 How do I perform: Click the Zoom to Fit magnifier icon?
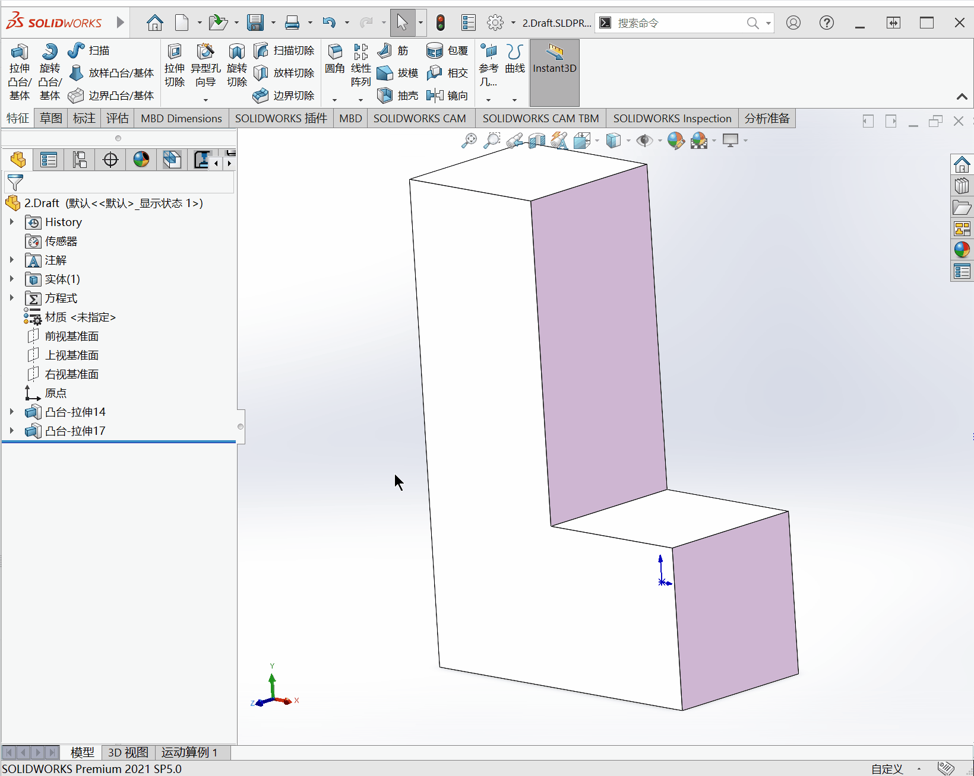[469, 141]
